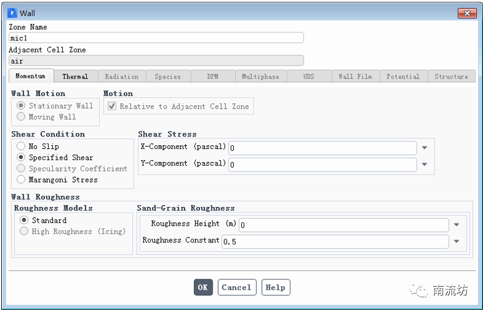This screenshot has width=483, height=311.
Task: Open Roughness Constant dropdown arrow
Action: coord(456,241)
